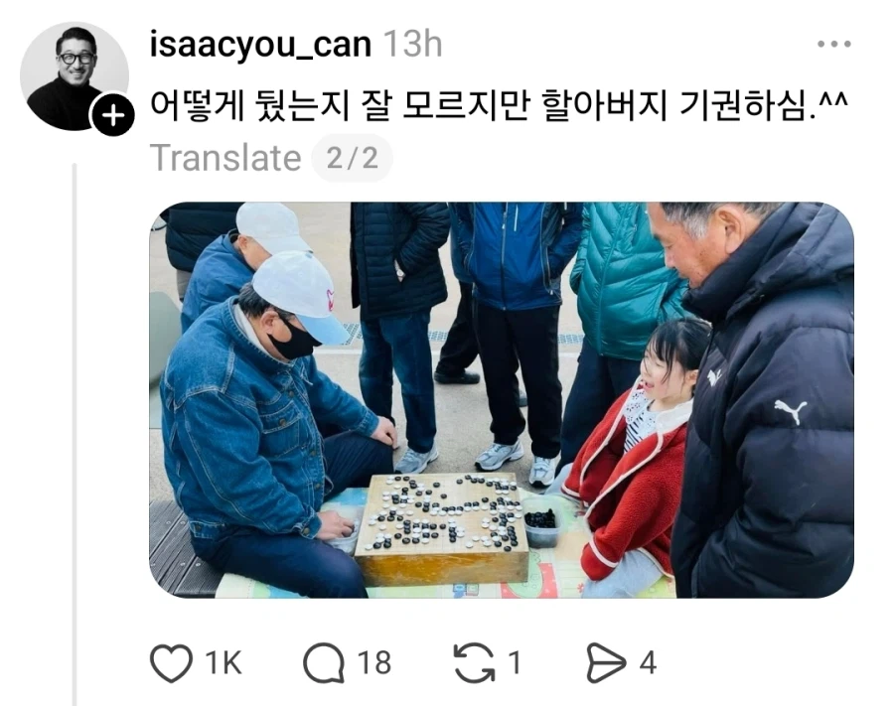Image resolution: width=894 pixels, height=706 pixels.
Task: Share the post with the paper plane icon
Action: pyautogui.click(x=606, y=662)
